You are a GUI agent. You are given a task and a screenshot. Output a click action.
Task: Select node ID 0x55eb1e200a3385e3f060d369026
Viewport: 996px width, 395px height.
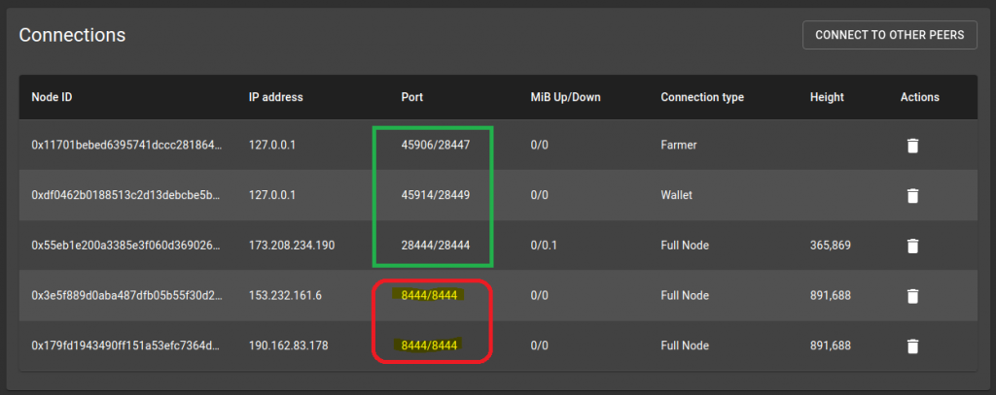(x=126, y=246)
